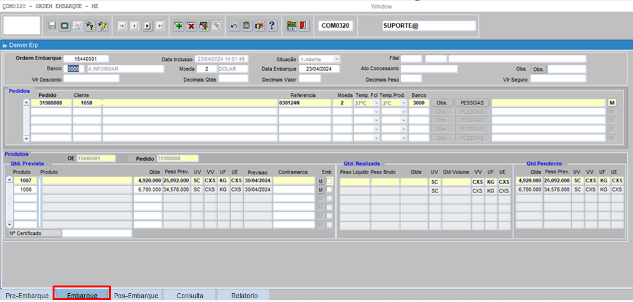
Task: Open help with blue question mark icon
Action: pos(272,26)
